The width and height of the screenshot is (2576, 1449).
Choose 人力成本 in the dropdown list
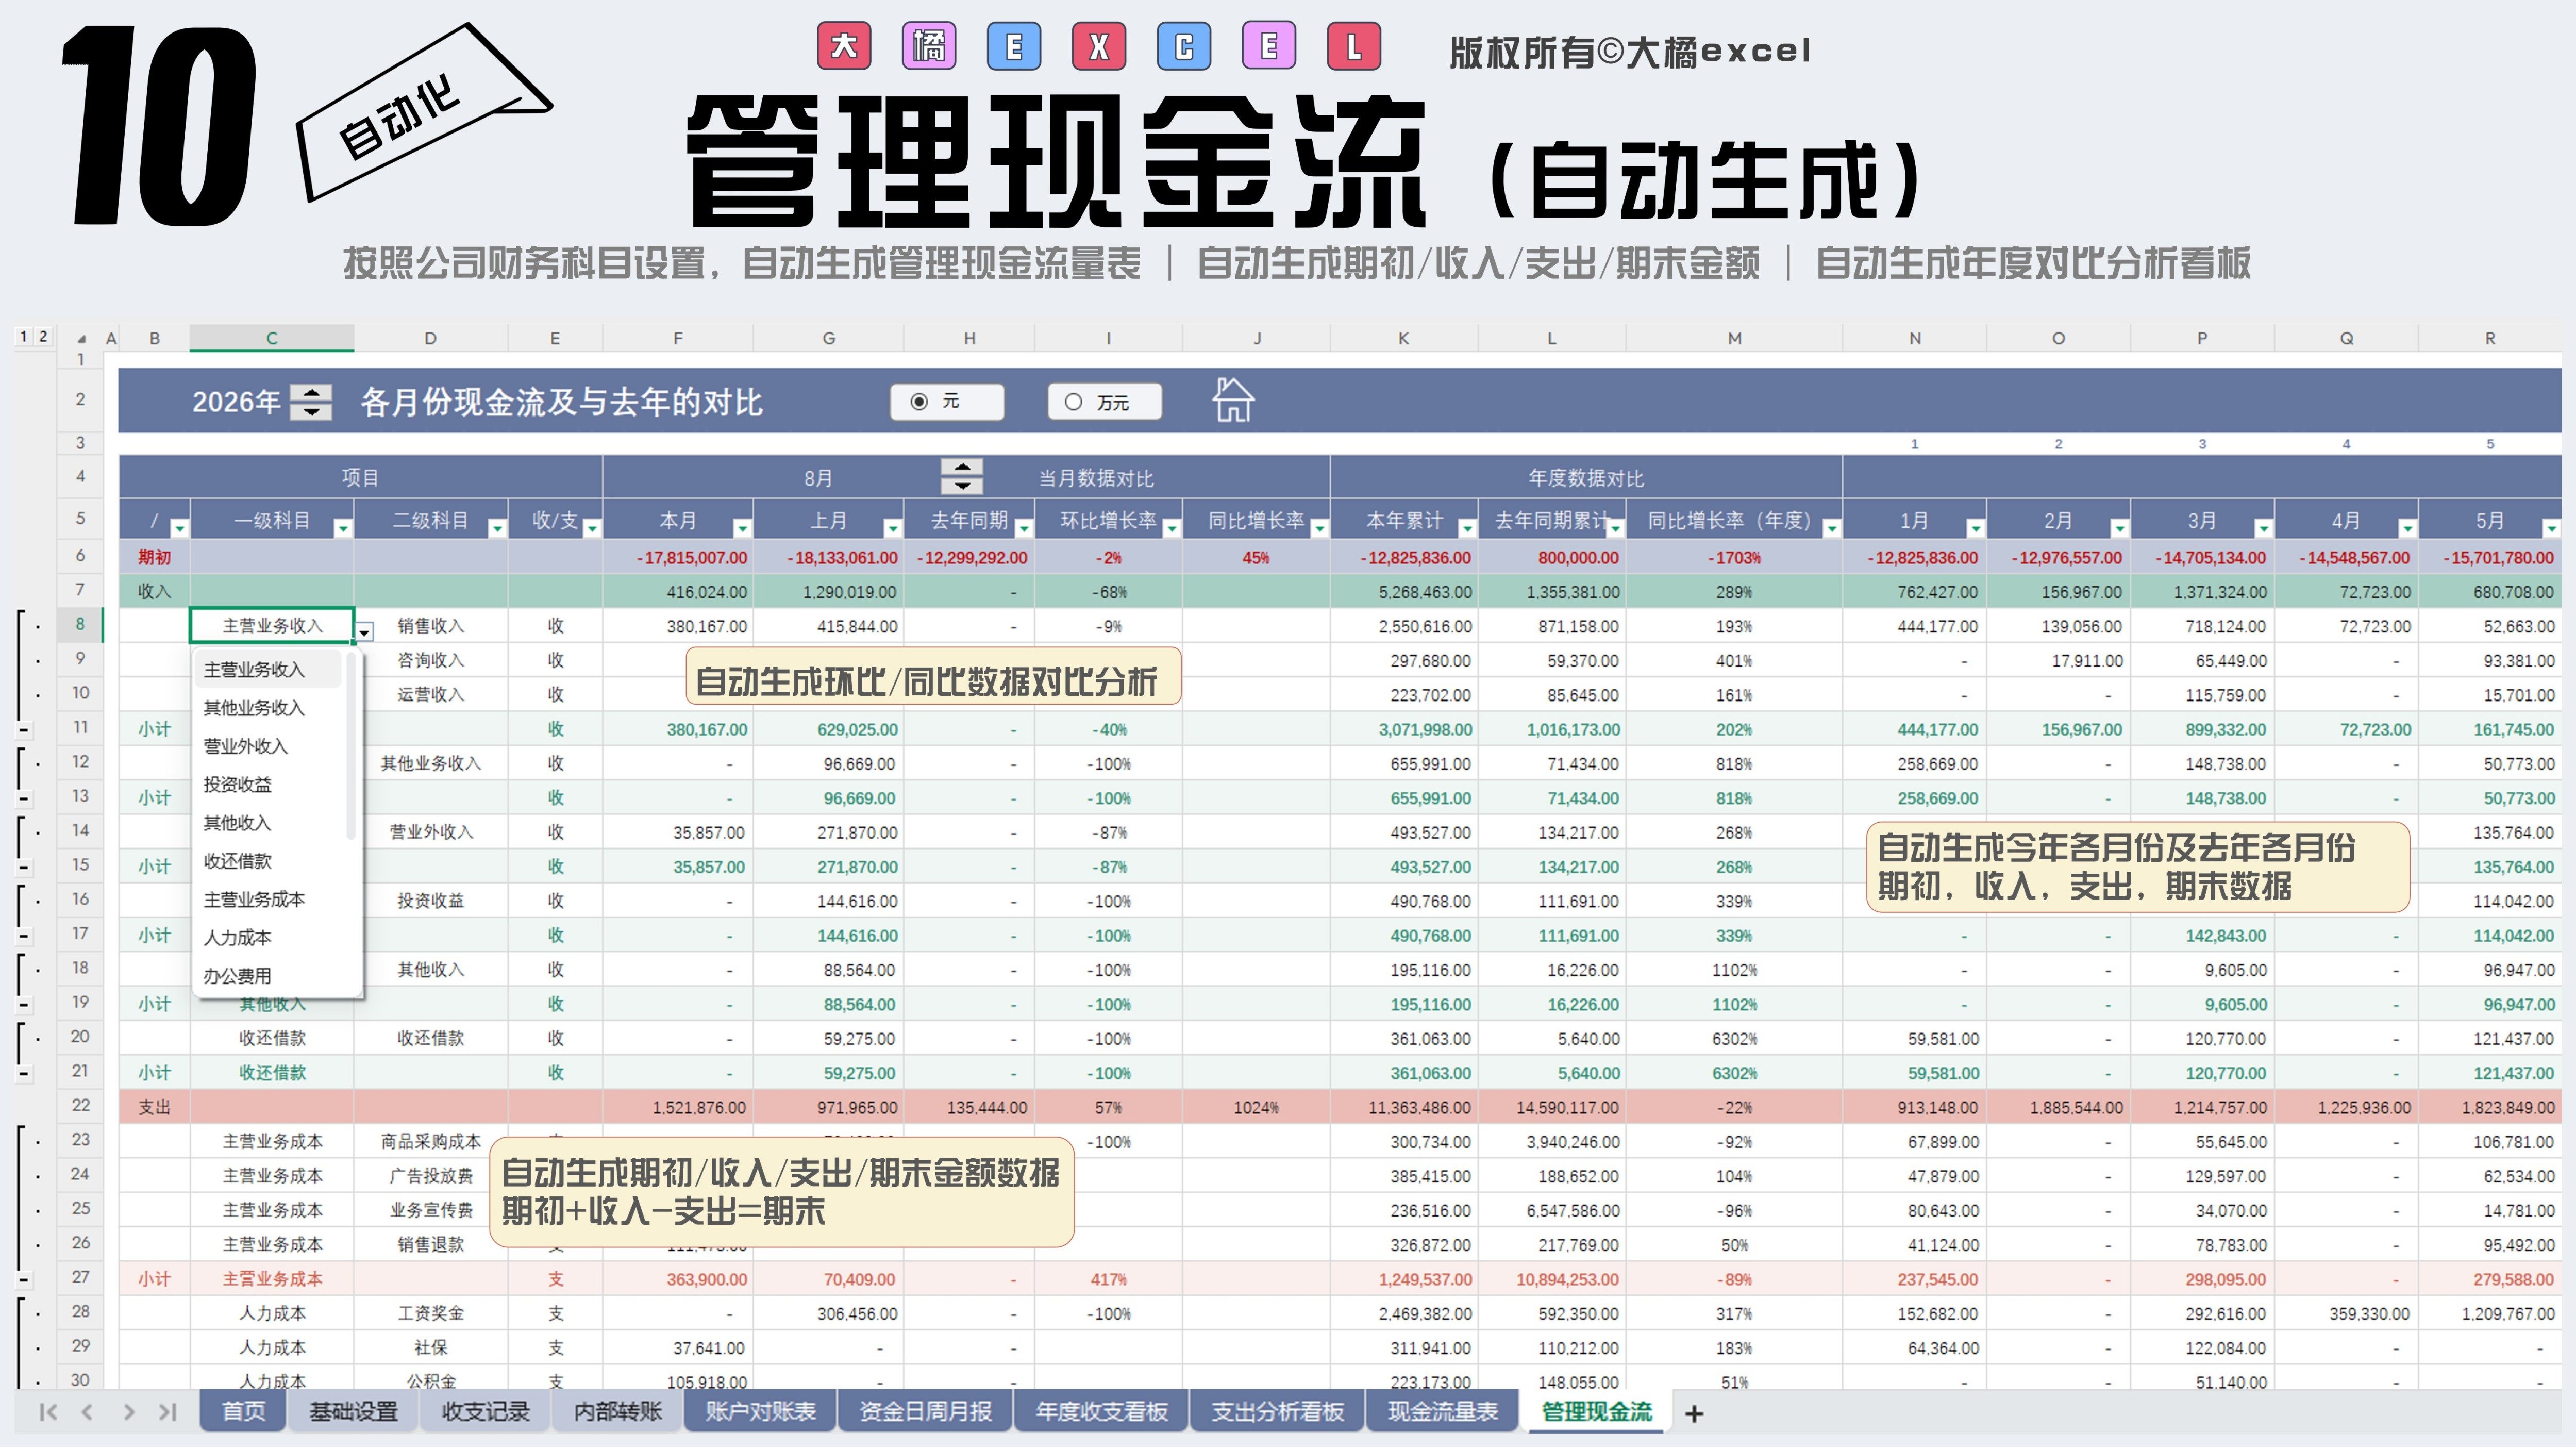[x=237, y=937]
